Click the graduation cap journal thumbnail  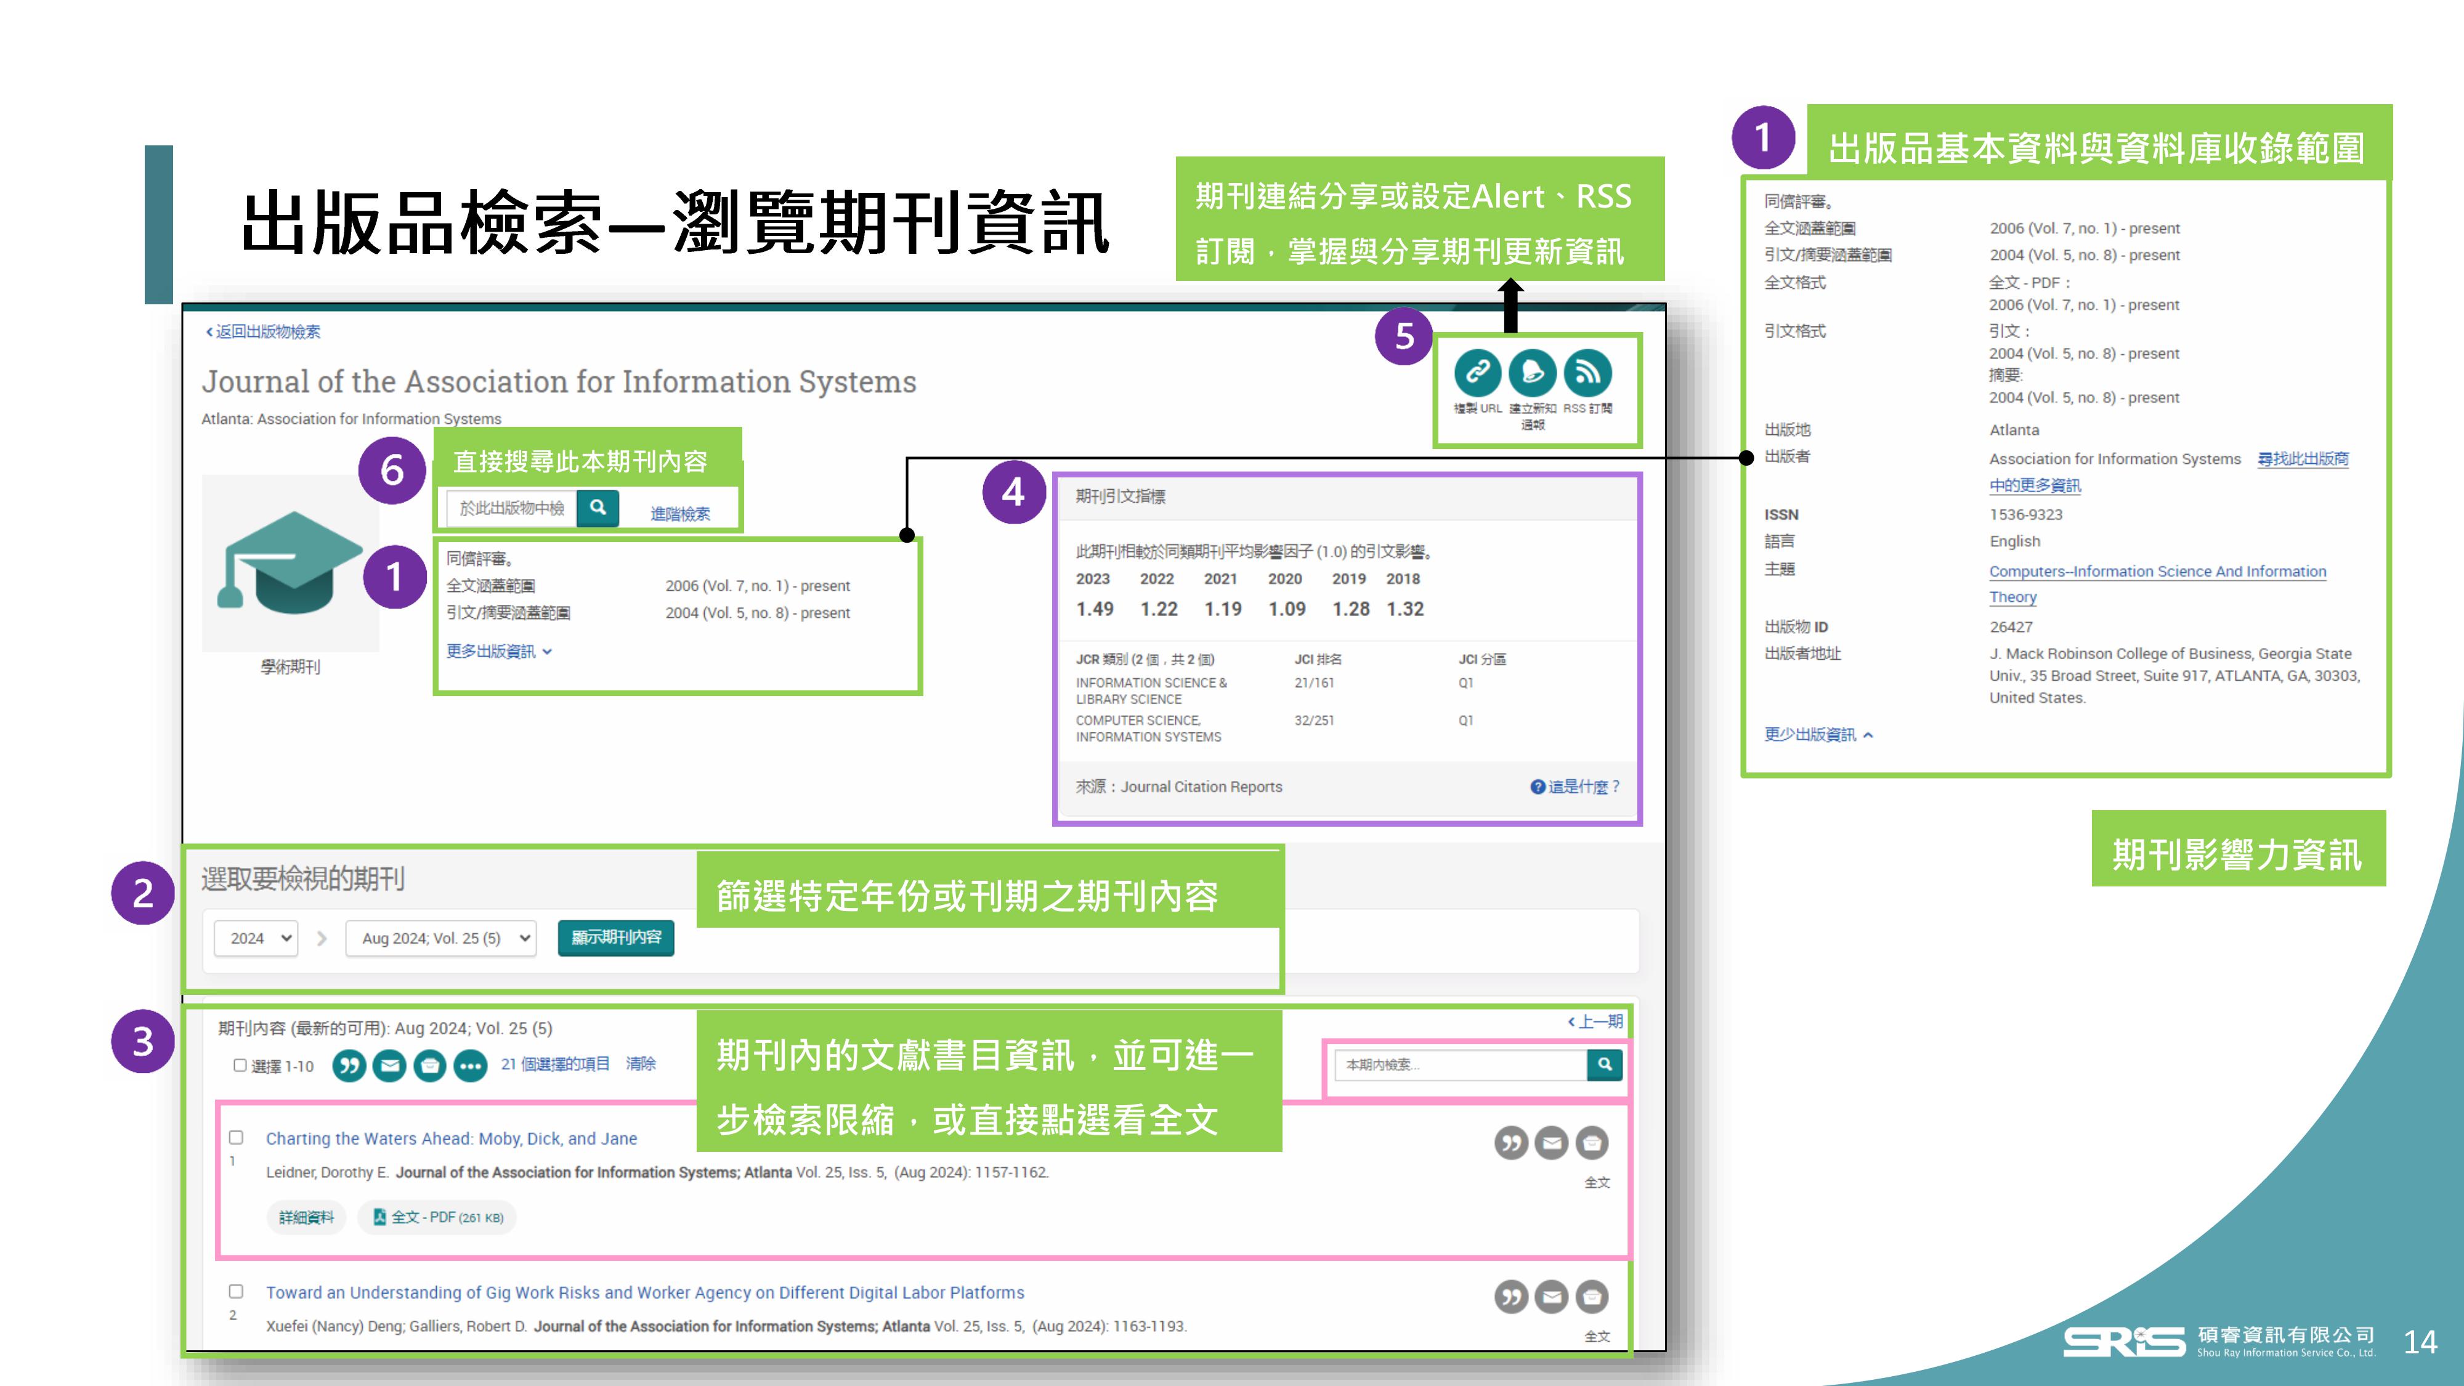[291, 564]
